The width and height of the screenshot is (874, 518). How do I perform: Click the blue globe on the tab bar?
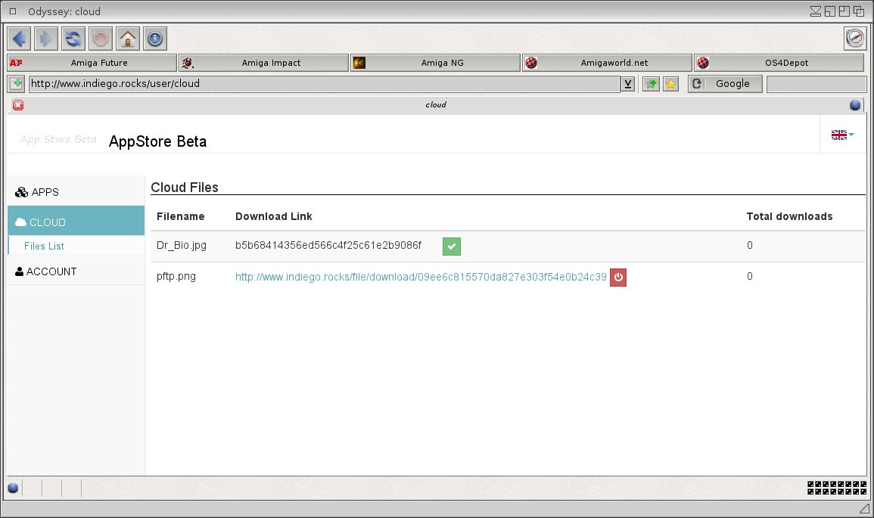click(x=855, y=105)
